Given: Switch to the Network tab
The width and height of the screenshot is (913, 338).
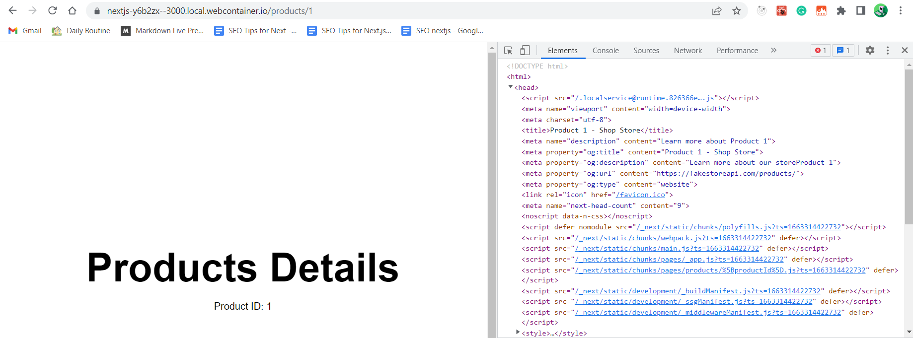Looking at the screenshot, I should [x=688, y=50].
